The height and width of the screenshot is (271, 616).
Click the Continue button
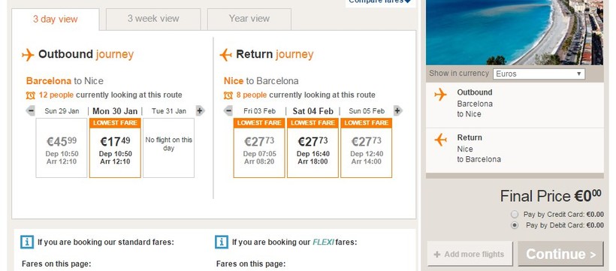click(x=560, y=254)
